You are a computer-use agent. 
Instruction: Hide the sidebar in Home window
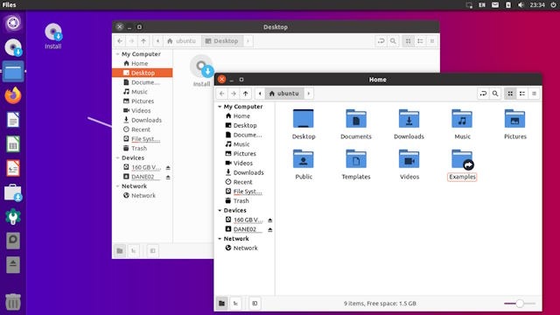[255, 304]
